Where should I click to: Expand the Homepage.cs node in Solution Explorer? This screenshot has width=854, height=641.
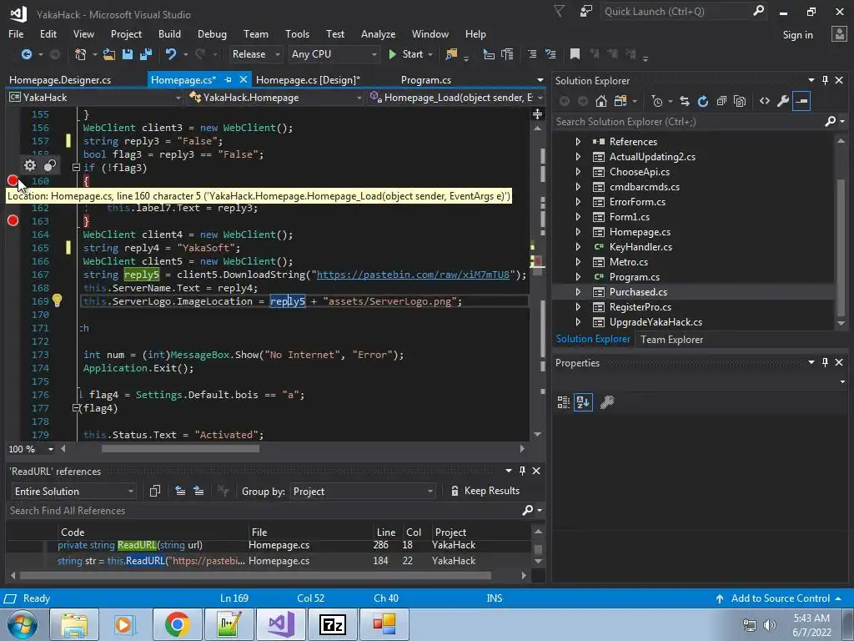click(578, 232)
